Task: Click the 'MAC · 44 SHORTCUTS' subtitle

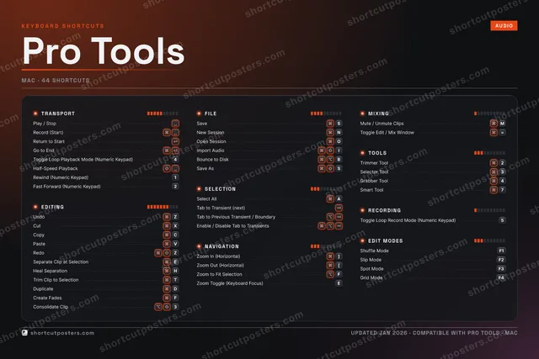Action: pos(56,81)
